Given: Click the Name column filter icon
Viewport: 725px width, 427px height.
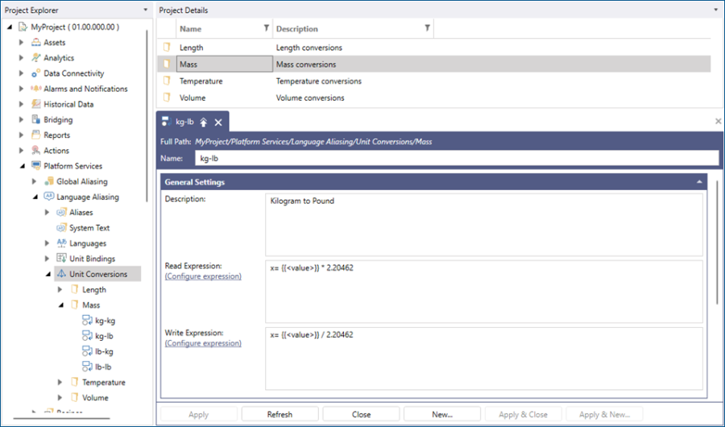Looking at the screenshot, I should 267,28.
